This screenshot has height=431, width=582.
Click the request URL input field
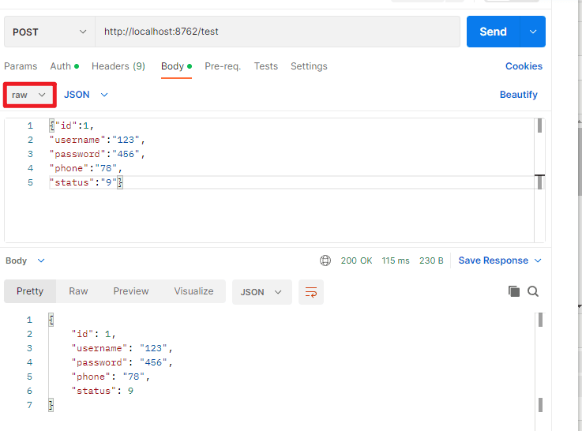coord(277,32)
